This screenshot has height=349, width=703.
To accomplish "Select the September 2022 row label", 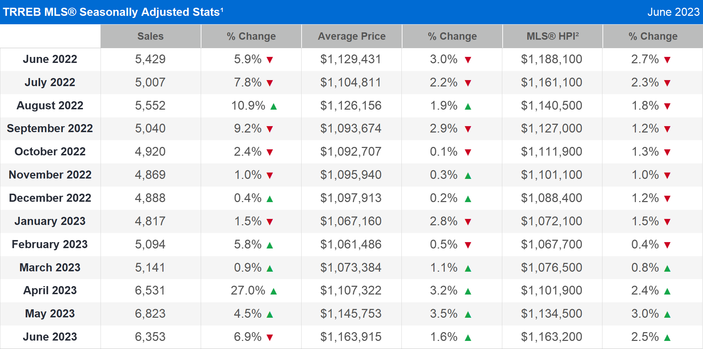I will [x=50, y=128].
